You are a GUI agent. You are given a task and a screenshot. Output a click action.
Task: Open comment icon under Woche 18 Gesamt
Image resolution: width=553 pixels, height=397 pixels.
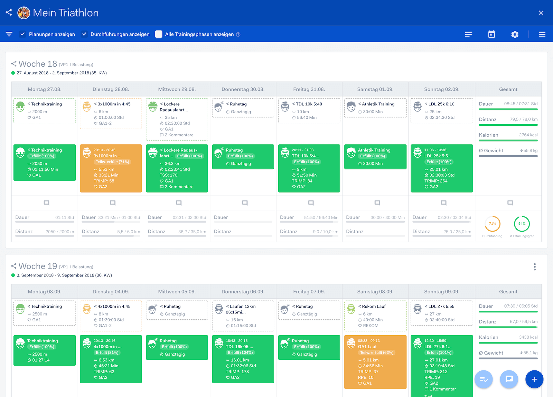pyautogui.click(x=510, y=203)
